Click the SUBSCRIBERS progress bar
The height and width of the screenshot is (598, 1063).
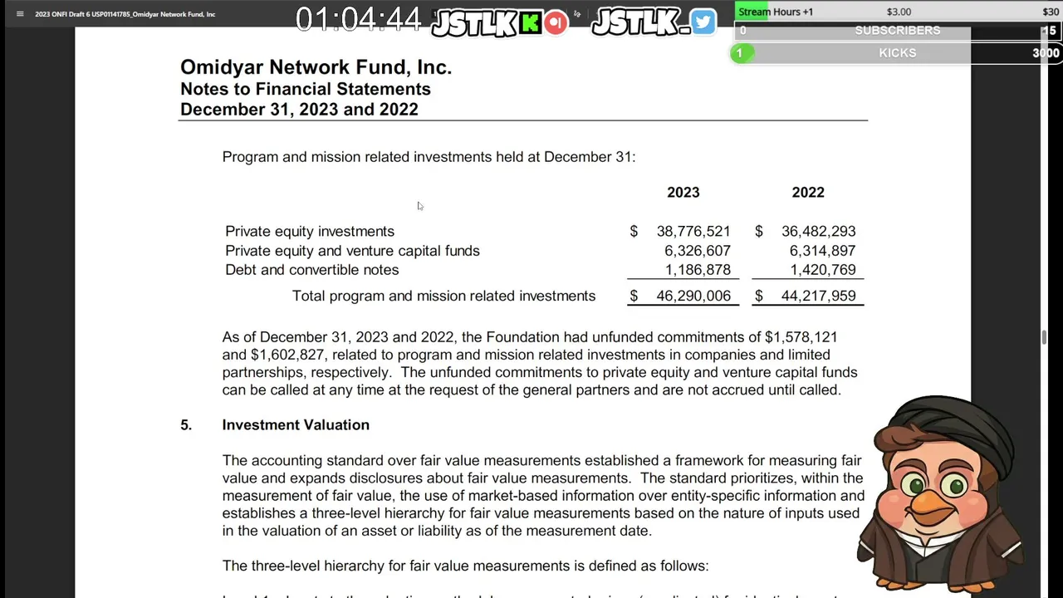898,31
